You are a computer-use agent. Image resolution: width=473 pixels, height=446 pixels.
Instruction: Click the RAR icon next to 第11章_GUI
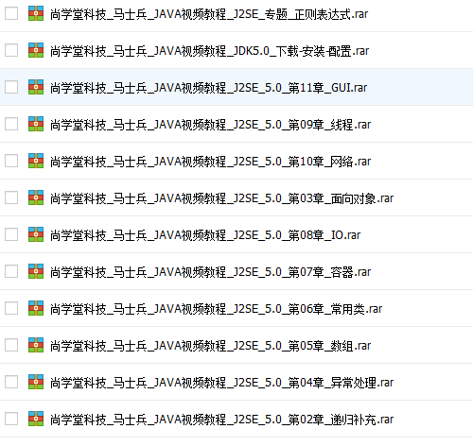click(36, 87)
